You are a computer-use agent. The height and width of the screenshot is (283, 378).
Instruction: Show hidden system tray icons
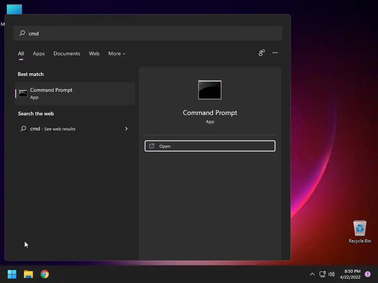click(x=312, y=274)
